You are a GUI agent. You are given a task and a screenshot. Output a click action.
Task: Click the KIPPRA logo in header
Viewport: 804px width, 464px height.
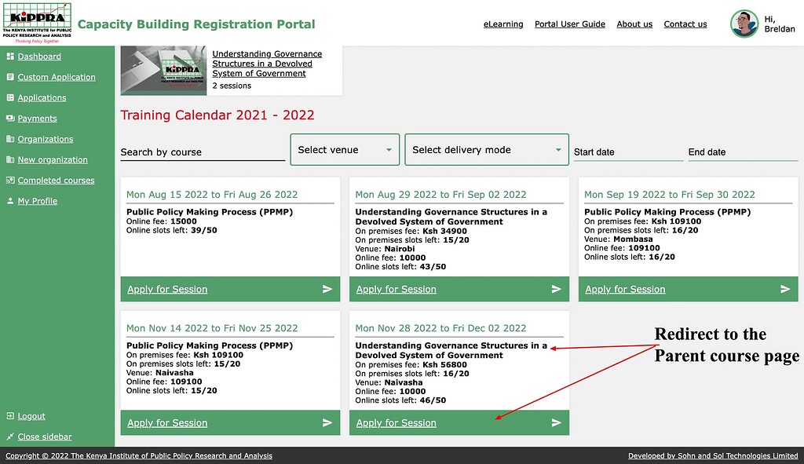[36, 23]
